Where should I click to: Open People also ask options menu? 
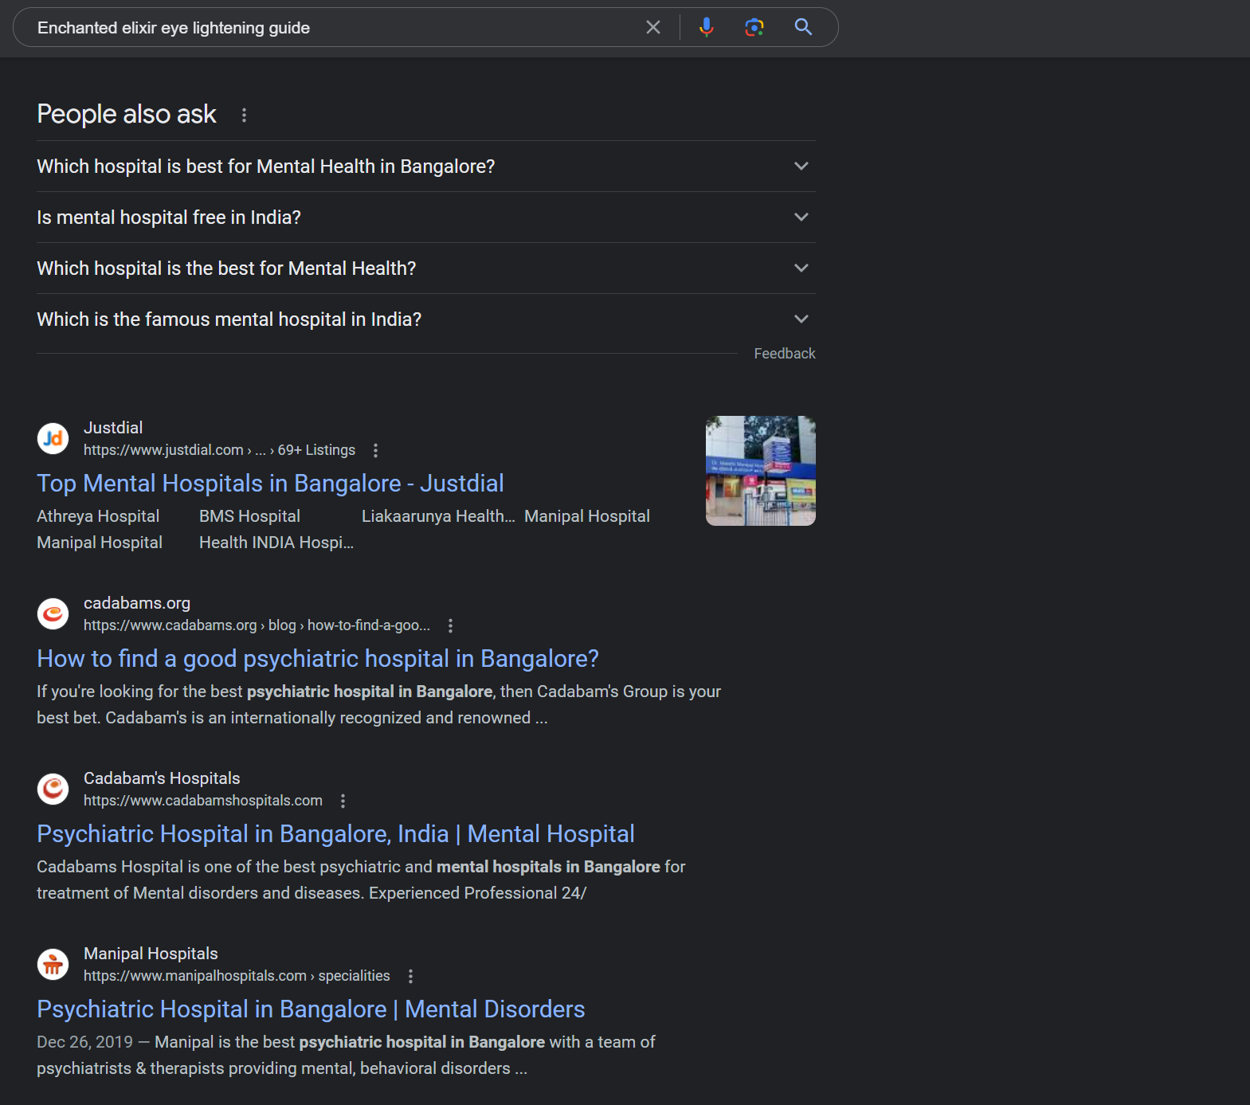(244, 116)
